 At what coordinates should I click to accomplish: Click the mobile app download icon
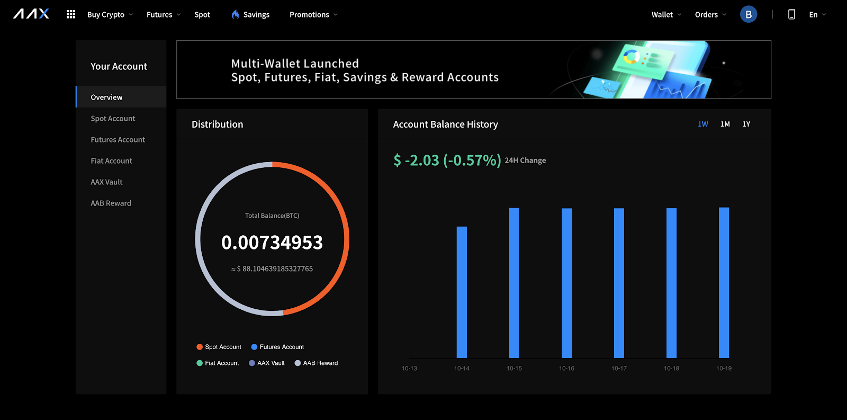click(x=791, y=14)
